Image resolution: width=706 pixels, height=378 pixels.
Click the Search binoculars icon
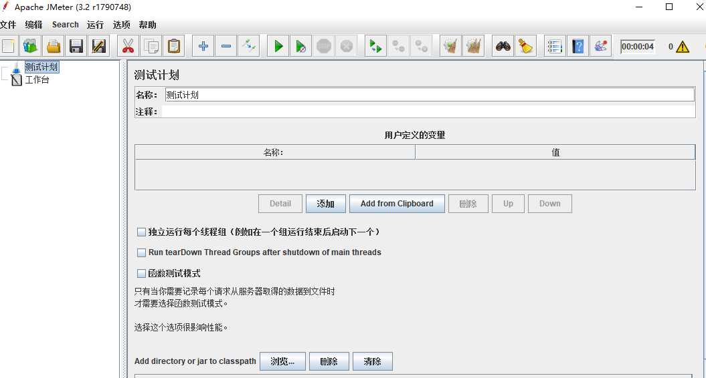click(503, 46)
